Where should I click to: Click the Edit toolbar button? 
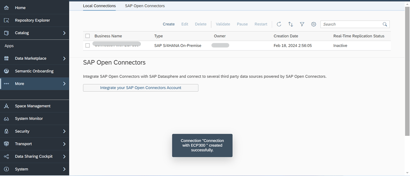(x=185, y=24)
